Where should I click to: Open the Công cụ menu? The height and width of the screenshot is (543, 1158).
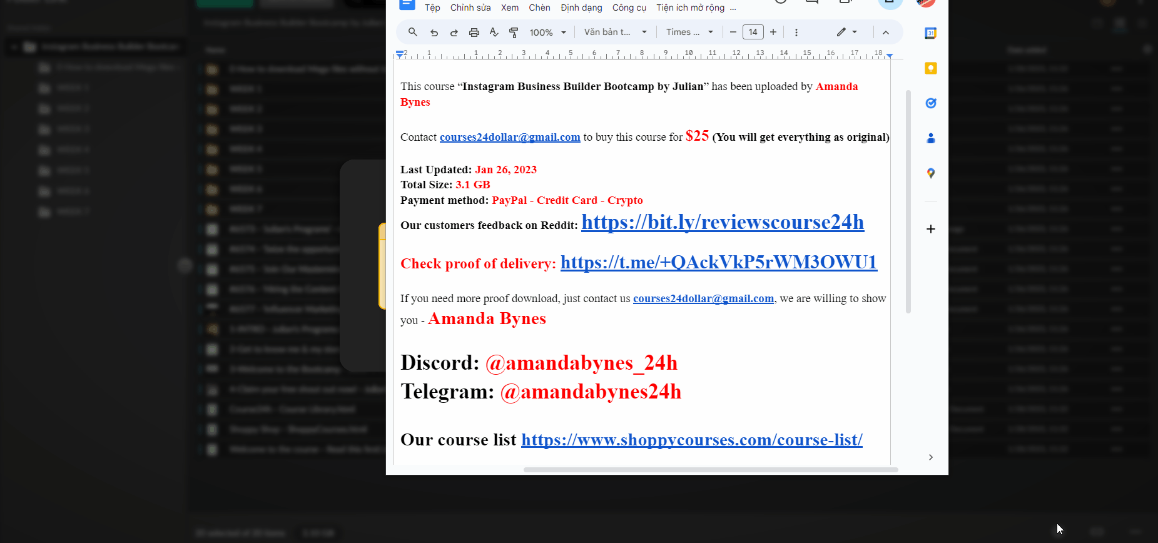[629, 8]
